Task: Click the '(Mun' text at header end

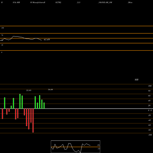Action: point(130,2)
